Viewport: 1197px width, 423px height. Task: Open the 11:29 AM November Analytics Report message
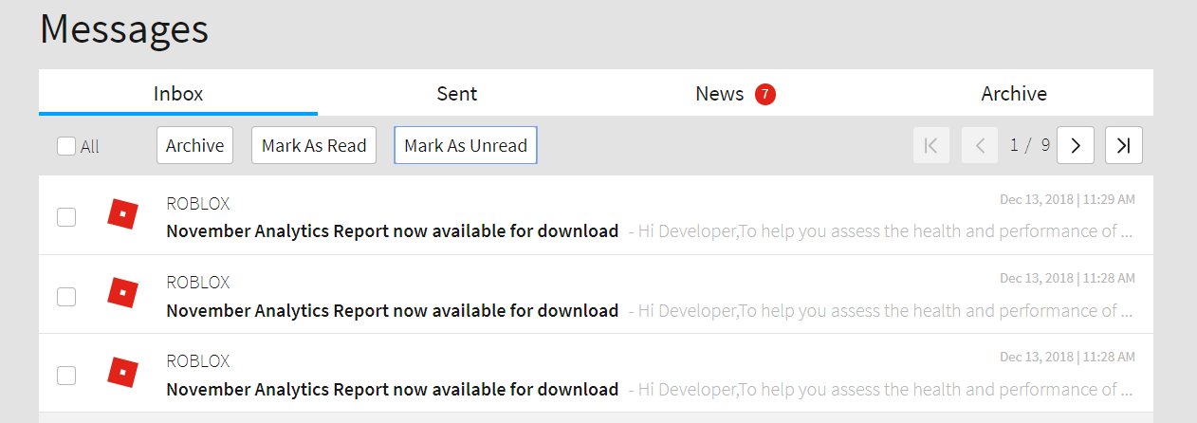[x=596, y=215]
